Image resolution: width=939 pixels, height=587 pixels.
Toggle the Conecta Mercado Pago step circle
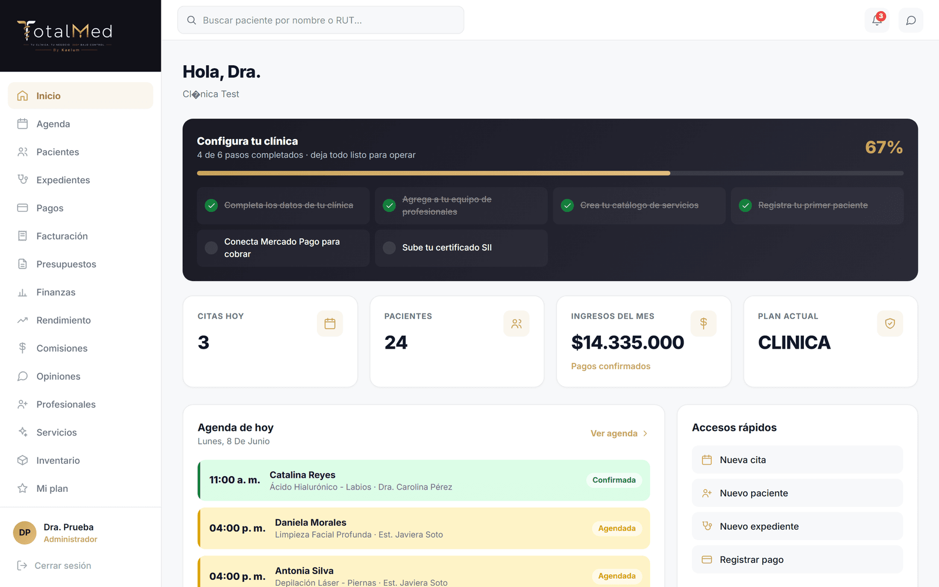tap(211, 248)
